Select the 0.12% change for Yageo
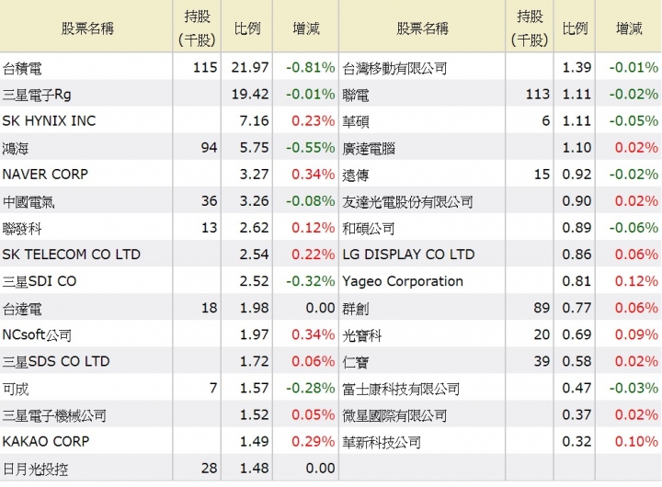The width and height of the screenshot is (662, 487). [636, 281]
